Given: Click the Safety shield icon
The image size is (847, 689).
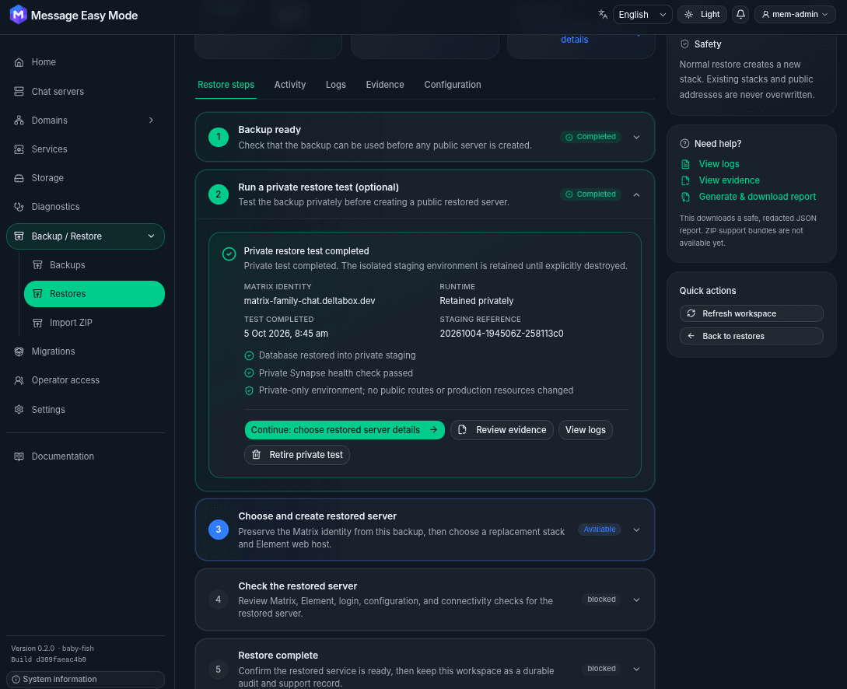Looking at the screenshot, I should click(684, 44).
